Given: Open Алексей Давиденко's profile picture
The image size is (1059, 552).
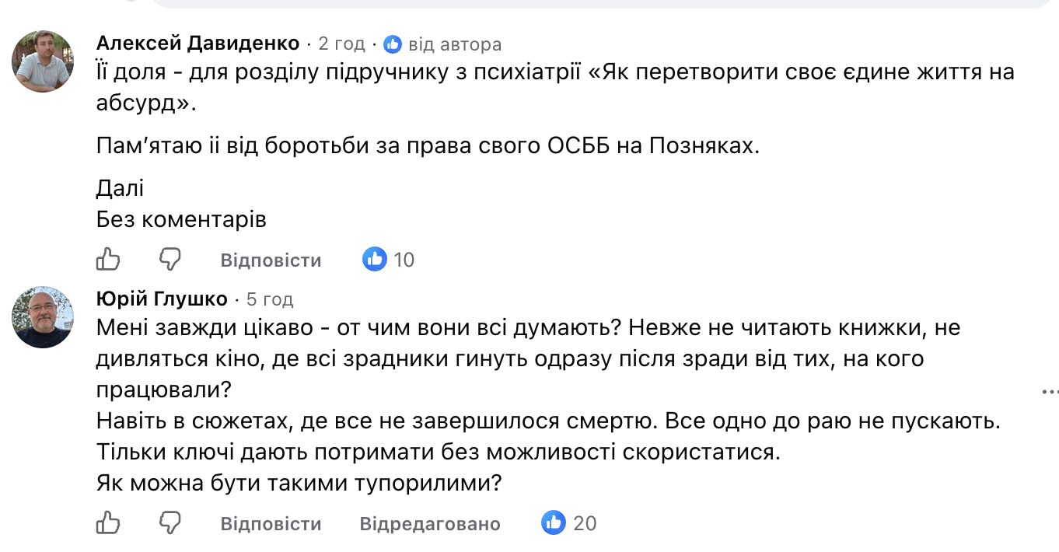Looking at the screenshot, I should click(x=43, y=61).
